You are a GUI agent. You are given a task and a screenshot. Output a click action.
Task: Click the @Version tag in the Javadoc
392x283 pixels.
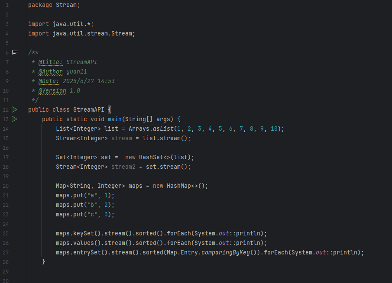(52, 91)
